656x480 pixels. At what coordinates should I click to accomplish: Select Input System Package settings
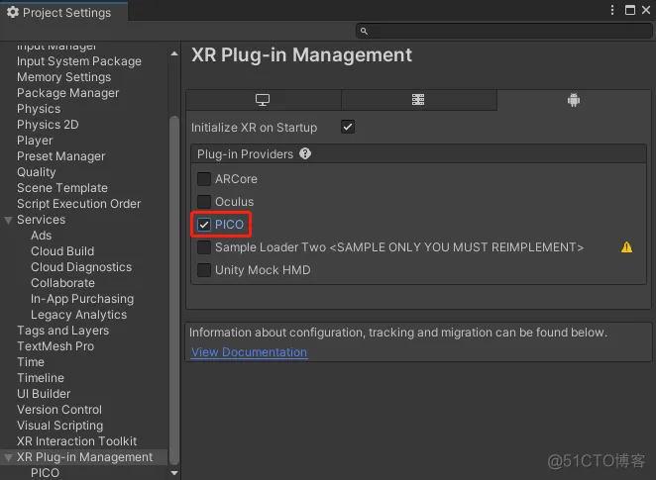tap(79, 61)
